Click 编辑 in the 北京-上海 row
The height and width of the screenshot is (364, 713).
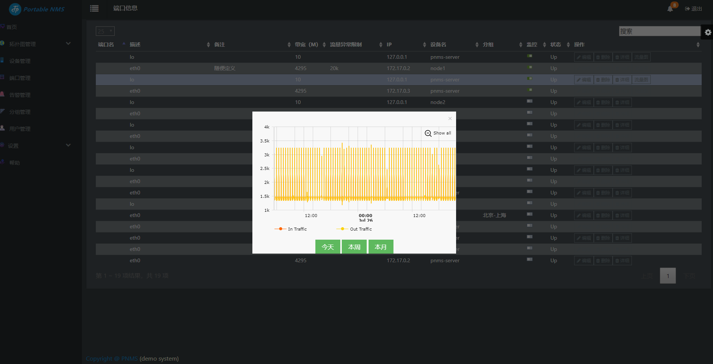click(x=584, y=216)
